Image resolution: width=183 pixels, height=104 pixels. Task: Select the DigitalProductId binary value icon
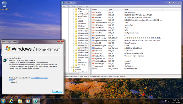point(93,38)
